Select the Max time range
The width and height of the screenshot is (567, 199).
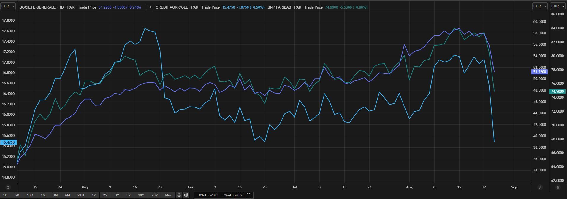click(168, 195)
